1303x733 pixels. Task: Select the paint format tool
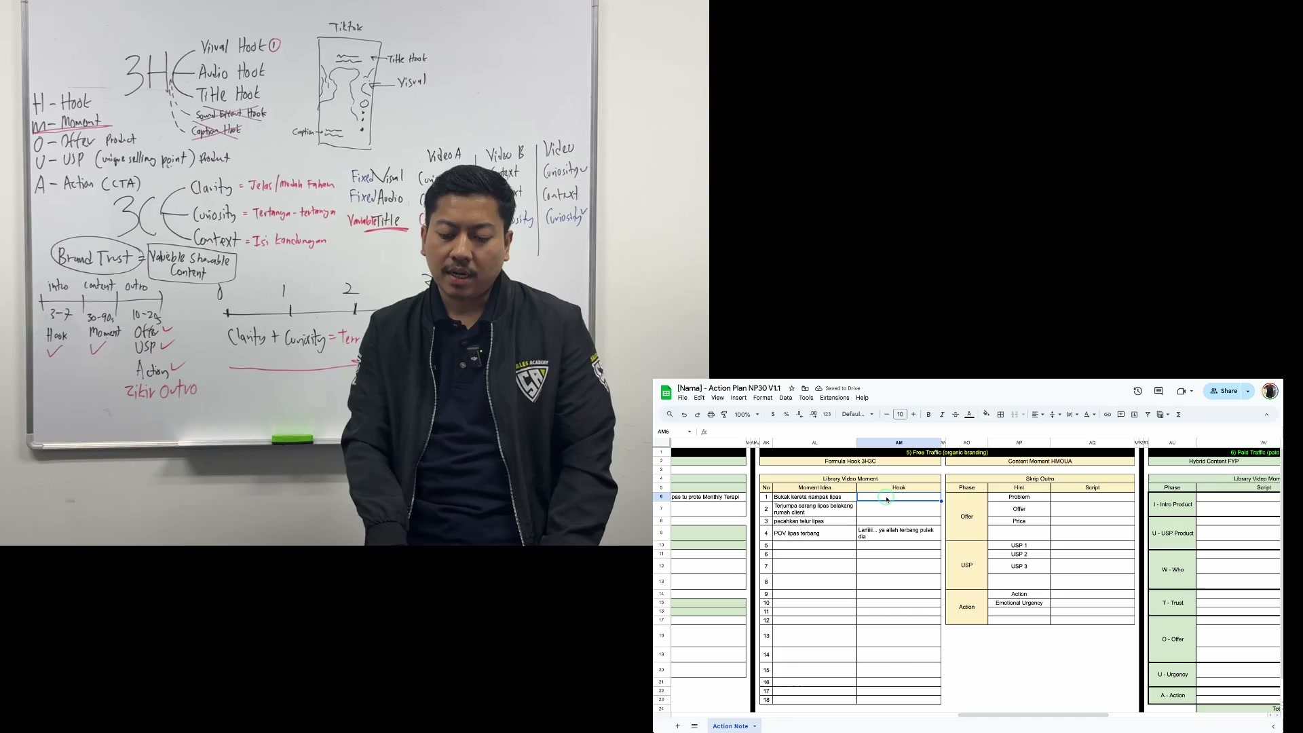tap(724, 415)
